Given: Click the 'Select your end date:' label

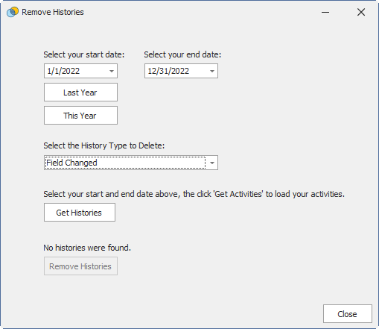Looking at the screenshot, I should [x=182, y=54].
